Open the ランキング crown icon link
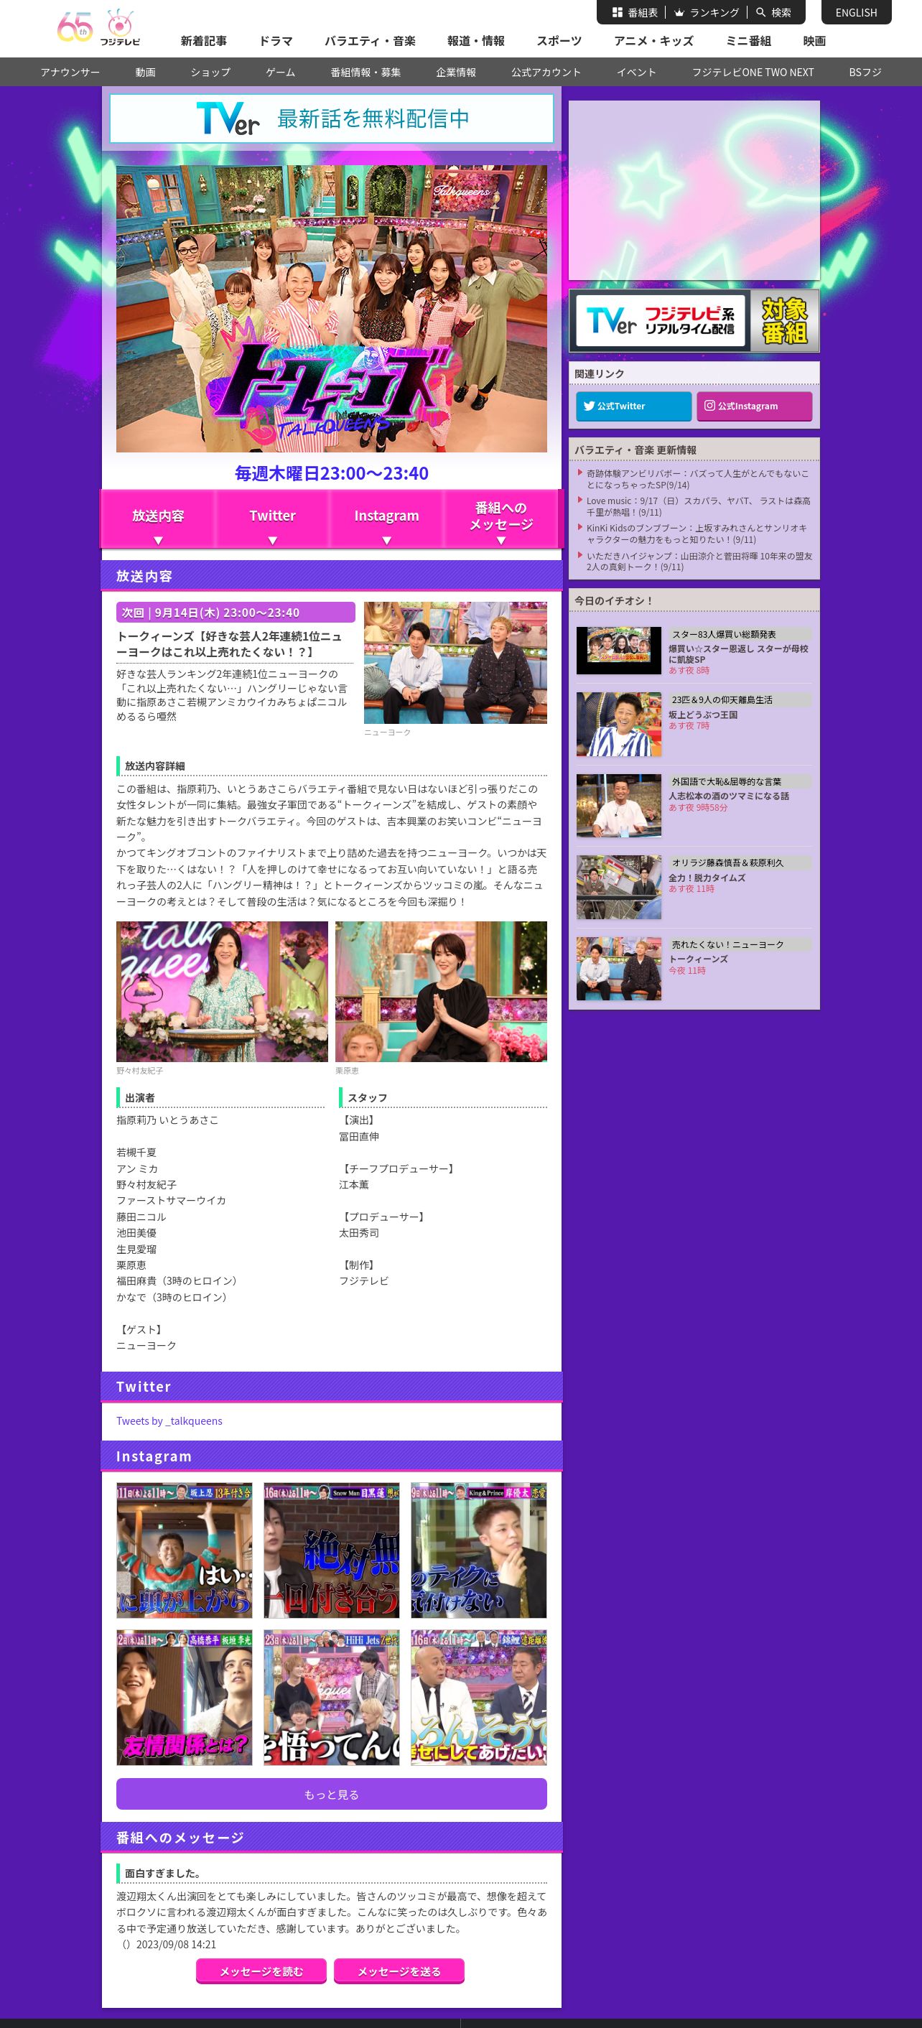Viewport: 922px width, 2028px height. pyautogui.click(x=707, y=13)
